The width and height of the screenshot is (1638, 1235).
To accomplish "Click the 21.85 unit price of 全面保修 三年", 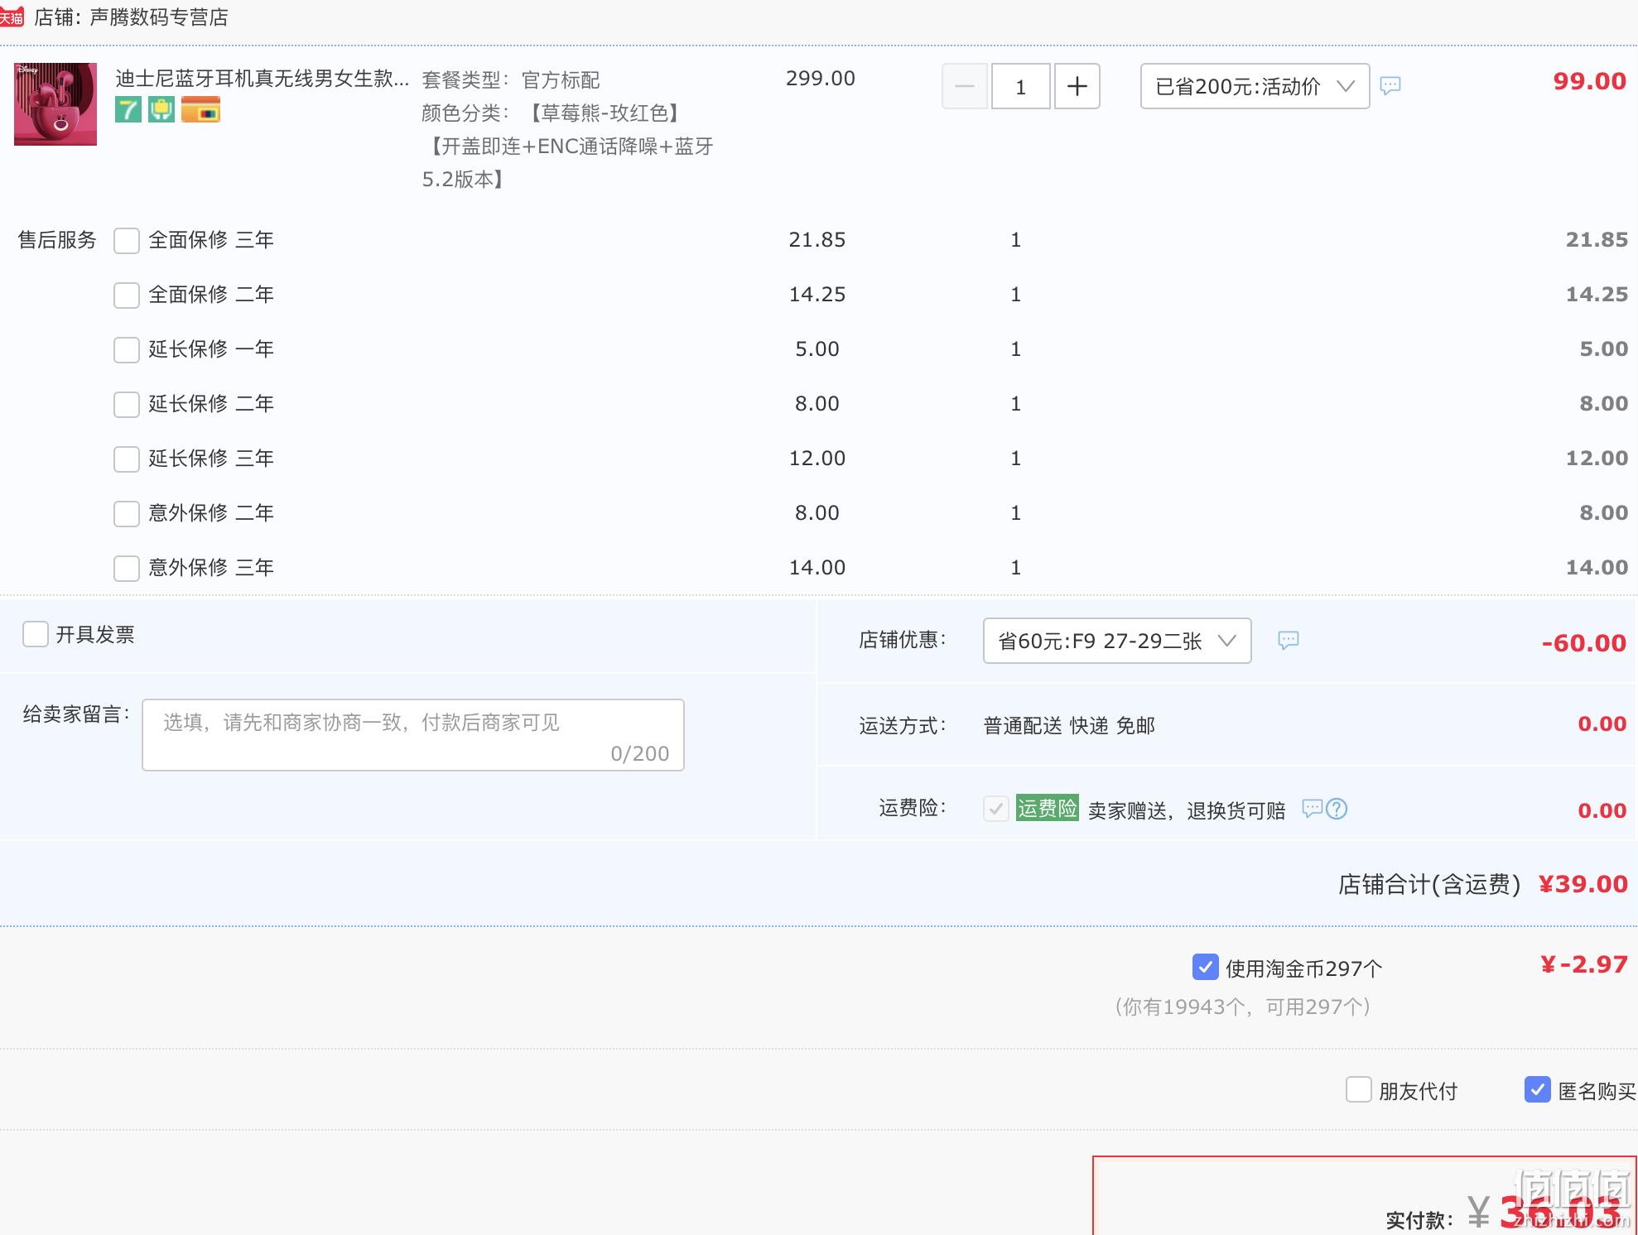I will [817, 240].
